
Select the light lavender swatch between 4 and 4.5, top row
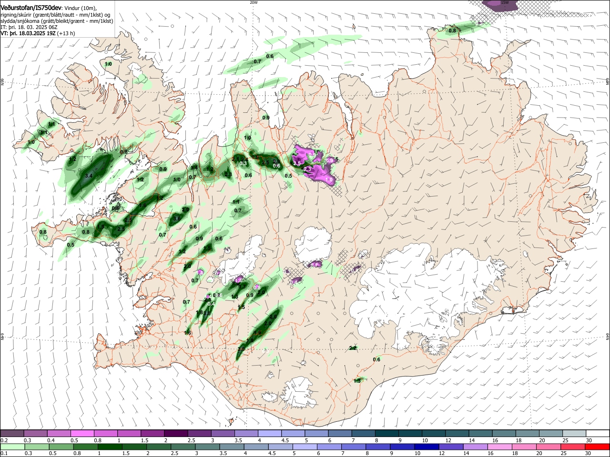tap(269, 434)
